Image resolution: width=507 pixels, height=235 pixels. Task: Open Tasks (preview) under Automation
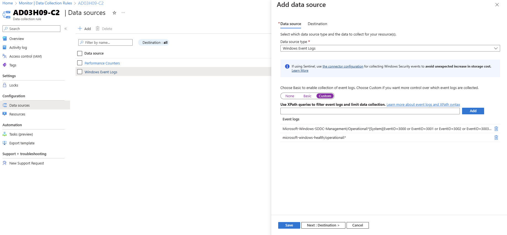coord(21,134)
